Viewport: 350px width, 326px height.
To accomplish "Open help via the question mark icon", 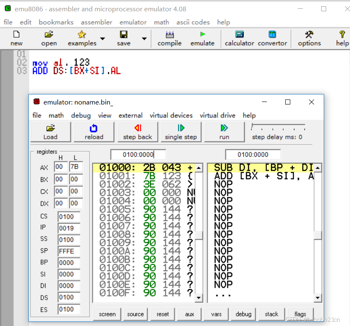I will pyautogui.click(x=342, y=38).
